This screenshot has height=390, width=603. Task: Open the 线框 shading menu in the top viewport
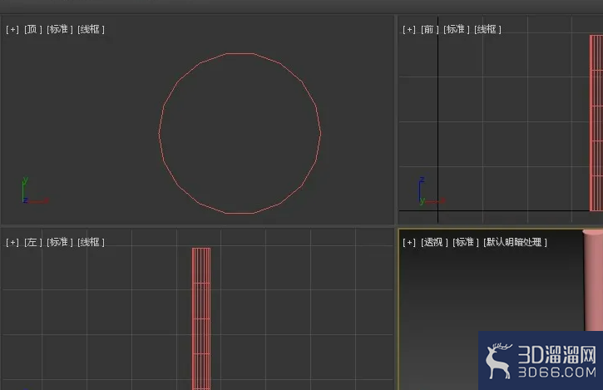click(91, 29)
